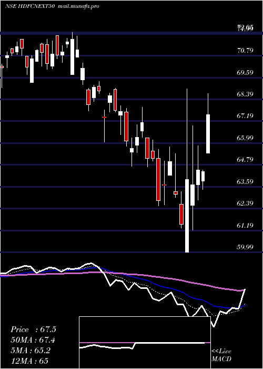Viewport: 263px width, 369px height.
Task: Click the 59.99 price axis label
Action: tap(245, 247)
